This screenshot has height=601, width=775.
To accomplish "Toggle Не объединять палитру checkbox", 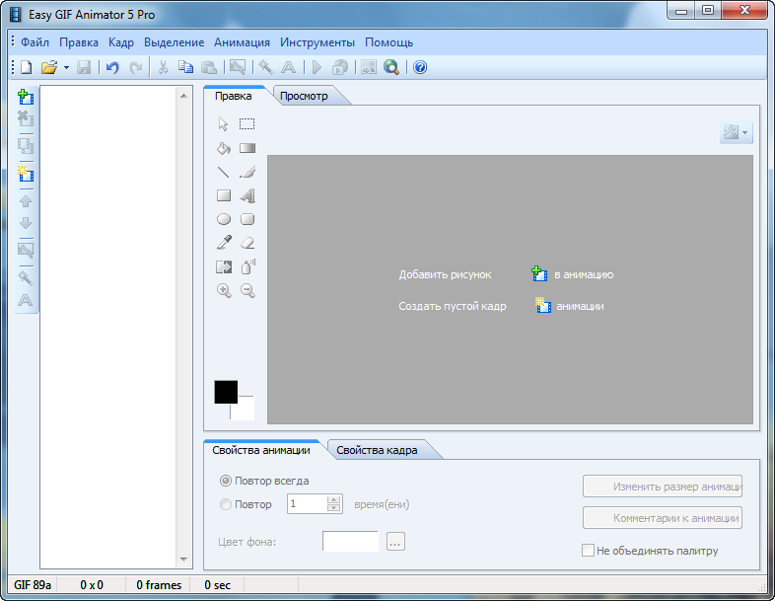I will pyautogui.click(x=588, y=551).
